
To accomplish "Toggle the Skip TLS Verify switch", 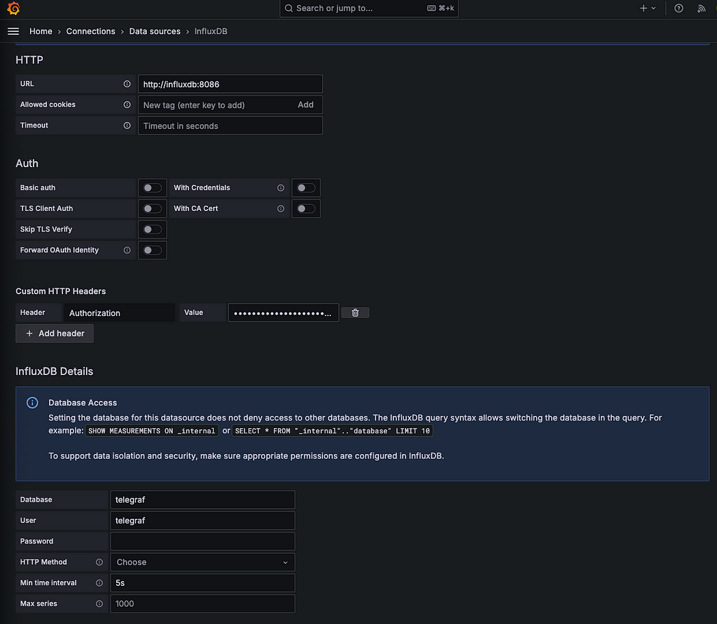I will tap(152, 229).
